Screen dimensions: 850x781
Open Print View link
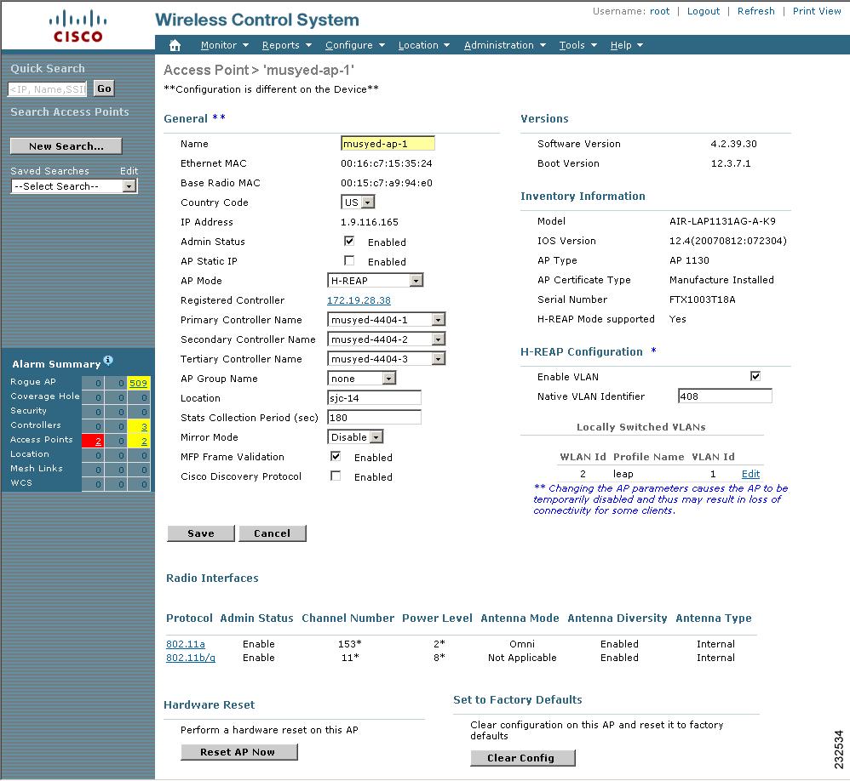pos(817,11)
